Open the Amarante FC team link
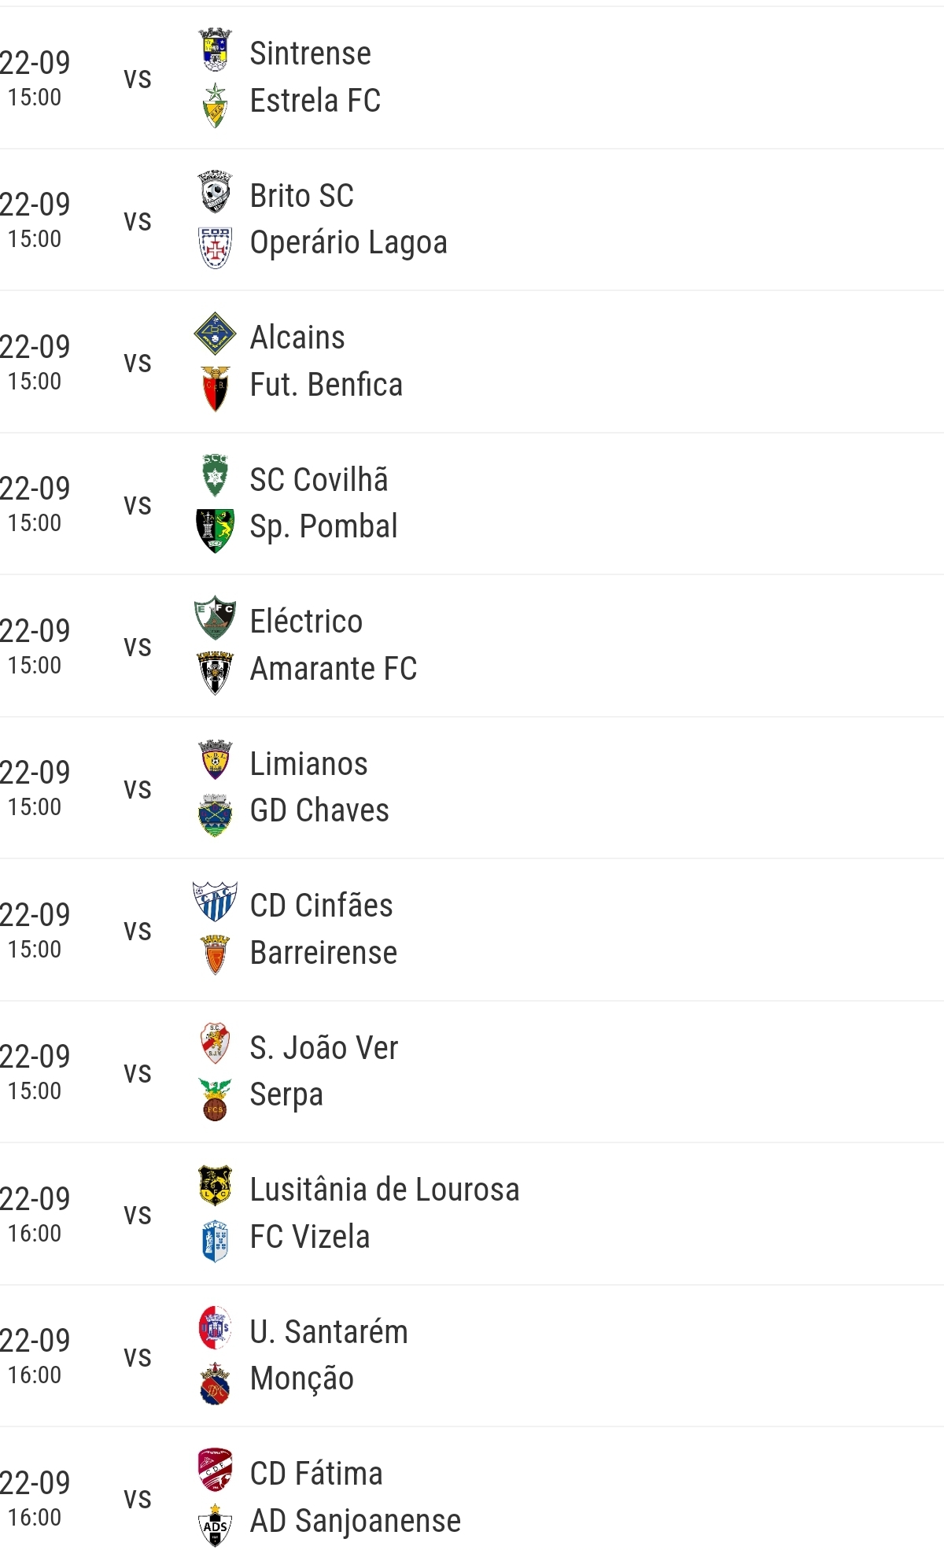This screenshot has width=944, height=1550. point(334,669)
